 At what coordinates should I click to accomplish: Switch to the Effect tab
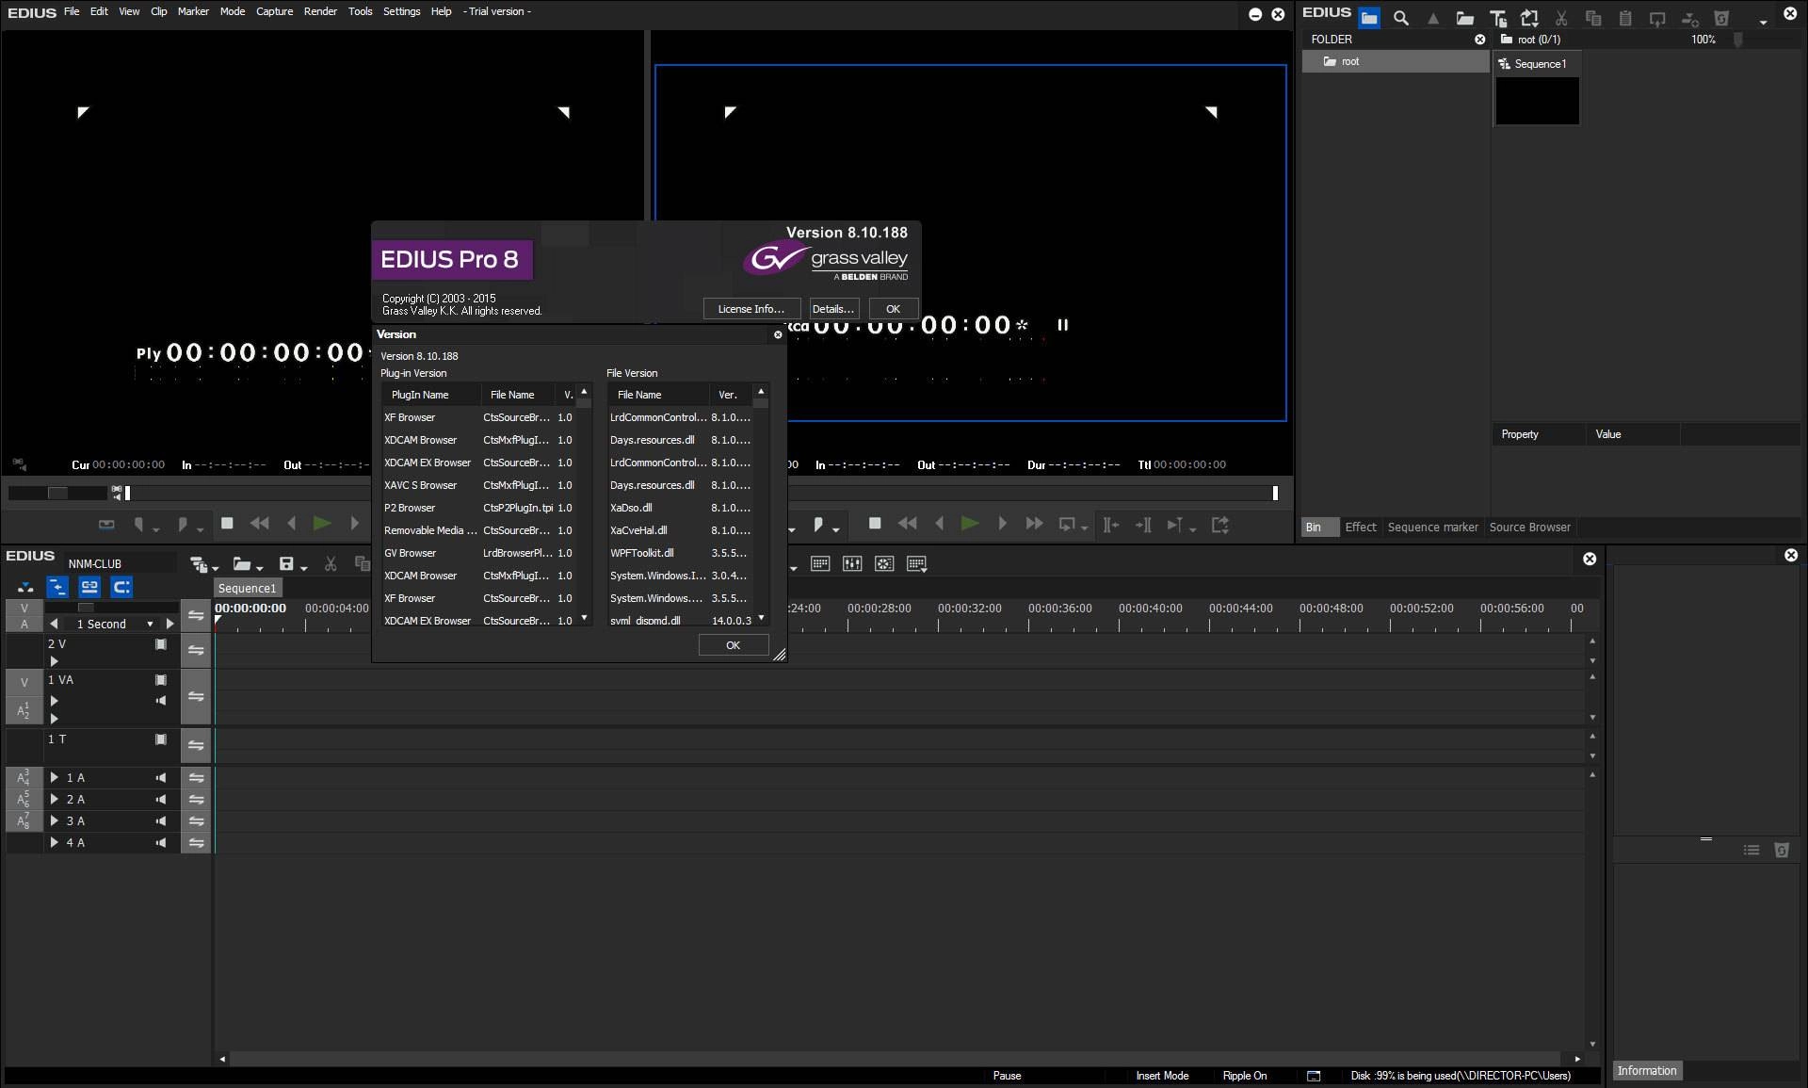(x=1361, y=528)
